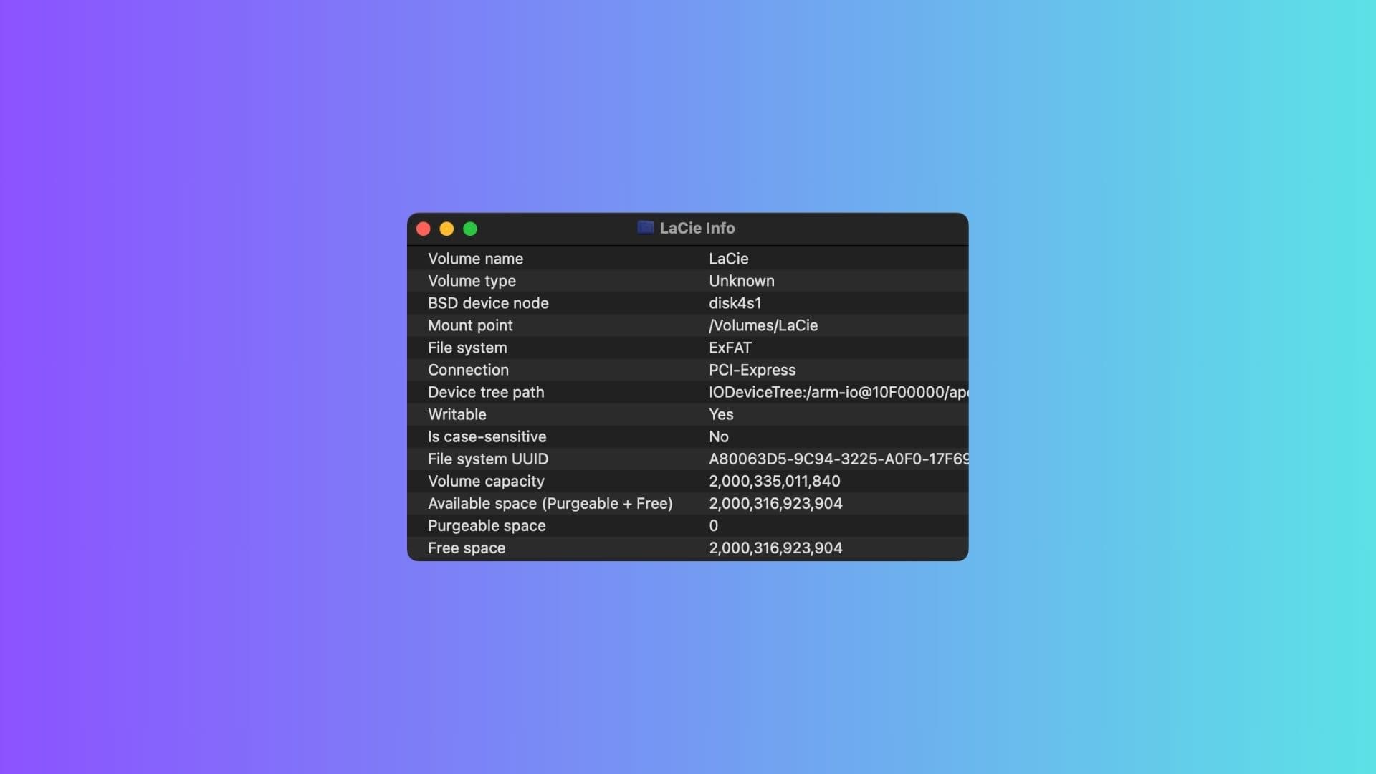1376x774 pixels.
Task: Select the /Volumes/LaCie mount point path
Action: pyautogui.click(x=763, y=325)
